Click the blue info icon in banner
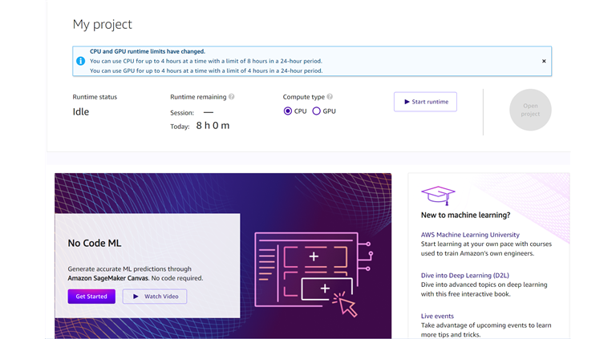 click(80, 61)
